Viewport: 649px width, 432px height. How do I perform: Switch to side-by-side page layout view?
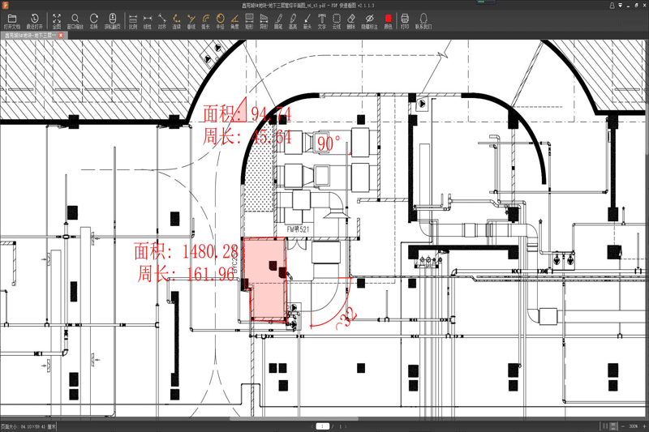coord(605,426)
